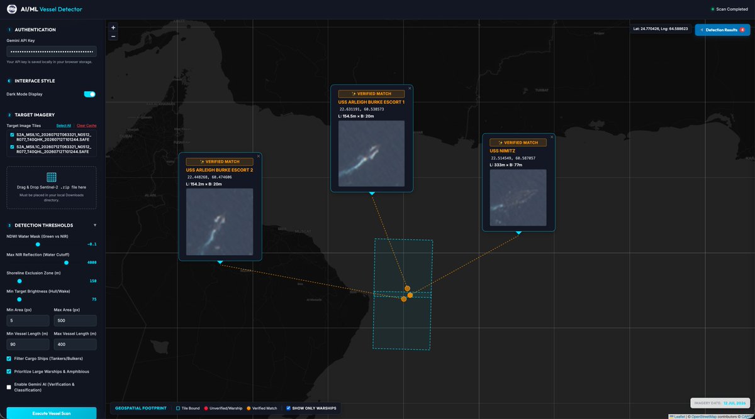Click the Sentinel-2 zip drop zone

pyautogui.click(x=52, y=187)
